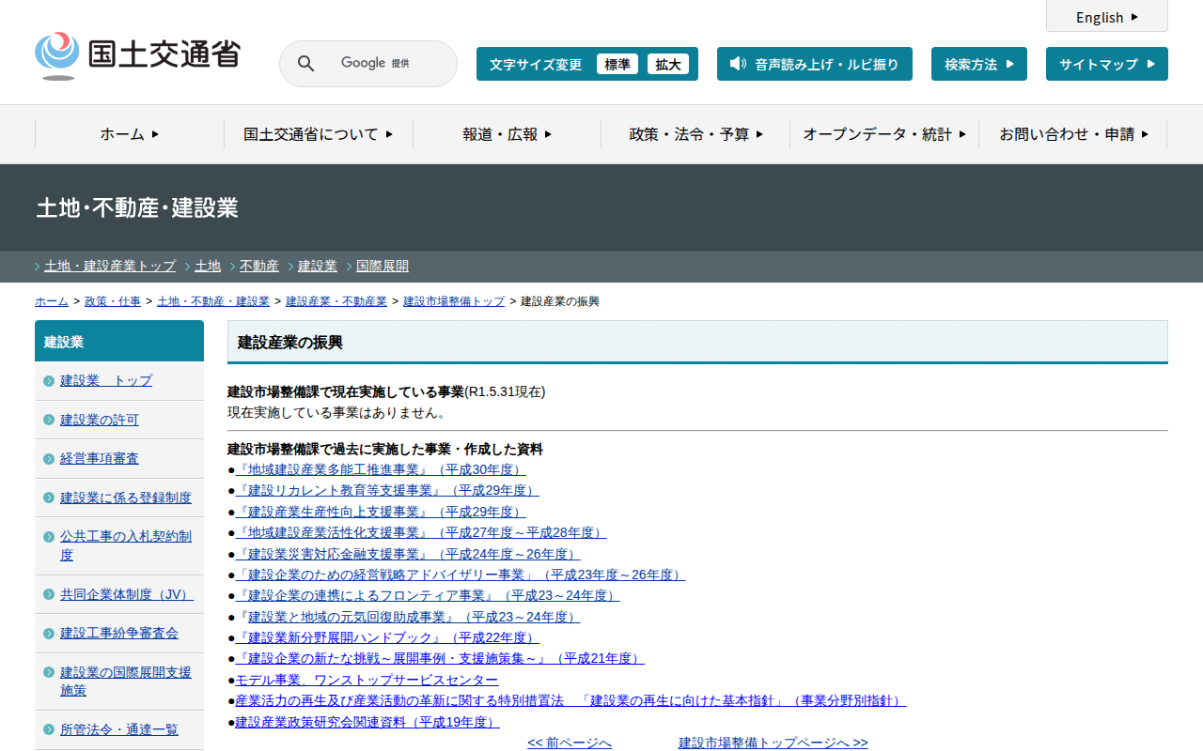1203x751 pixels.
Task: Open 建設業新分野展開ハンドブック link
Action: [387, 637]
